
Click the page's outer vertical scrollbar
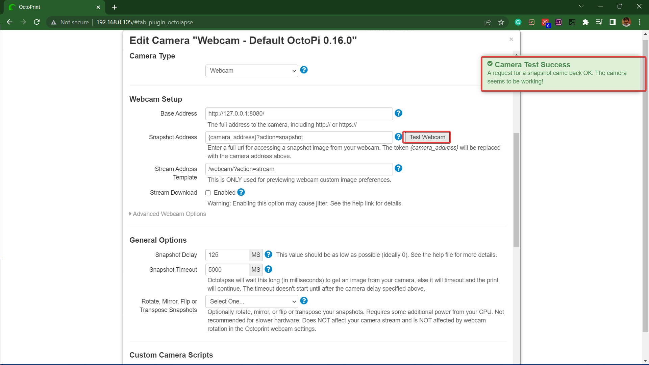coord(645,186)
